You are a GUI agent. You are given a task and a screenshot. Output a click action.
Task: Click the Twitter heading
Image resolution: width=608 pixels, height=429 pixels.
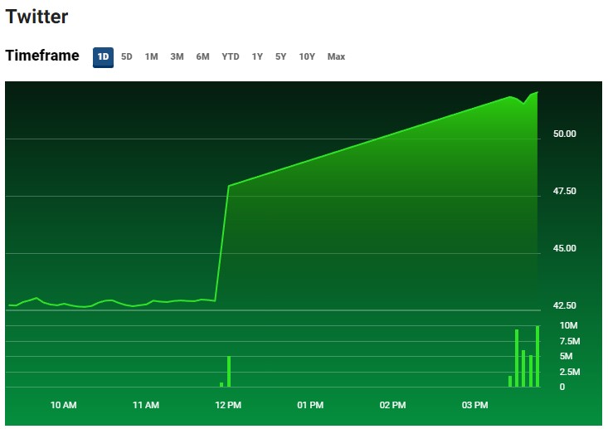click(36, 17)
